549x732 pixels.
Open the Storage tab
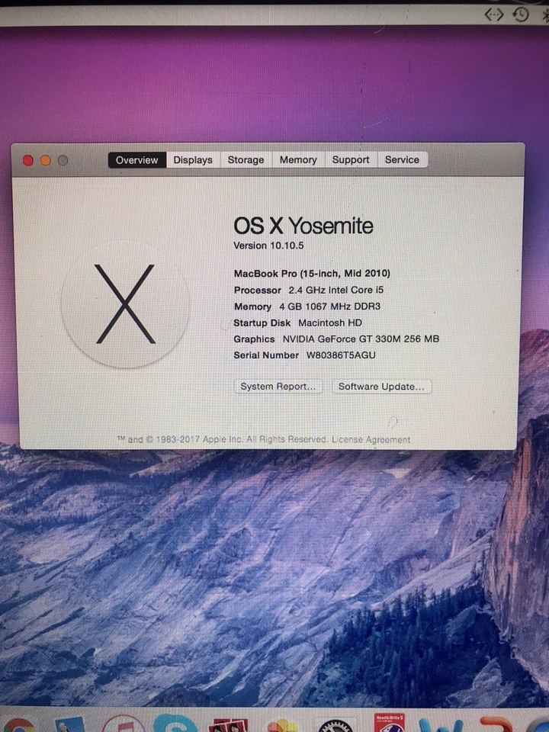(246, 160)
